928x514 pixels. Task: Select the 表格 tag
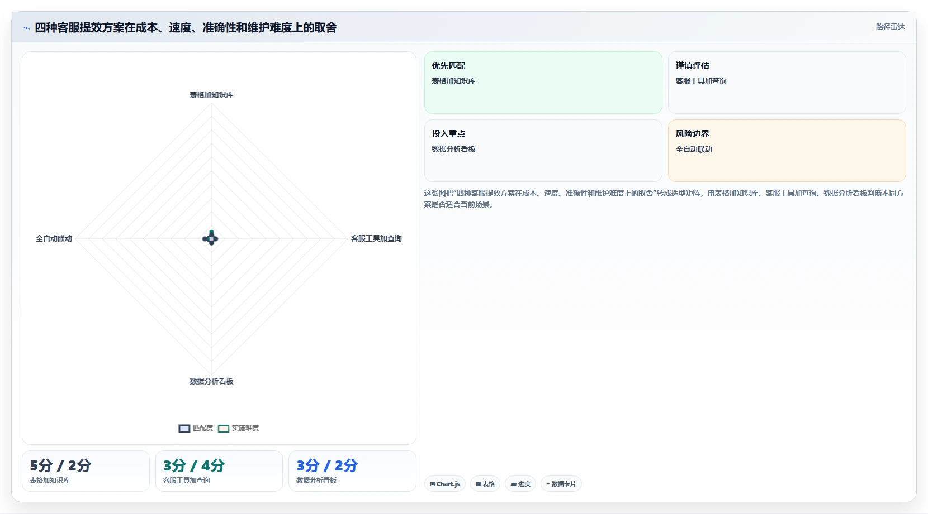[485, 484]
